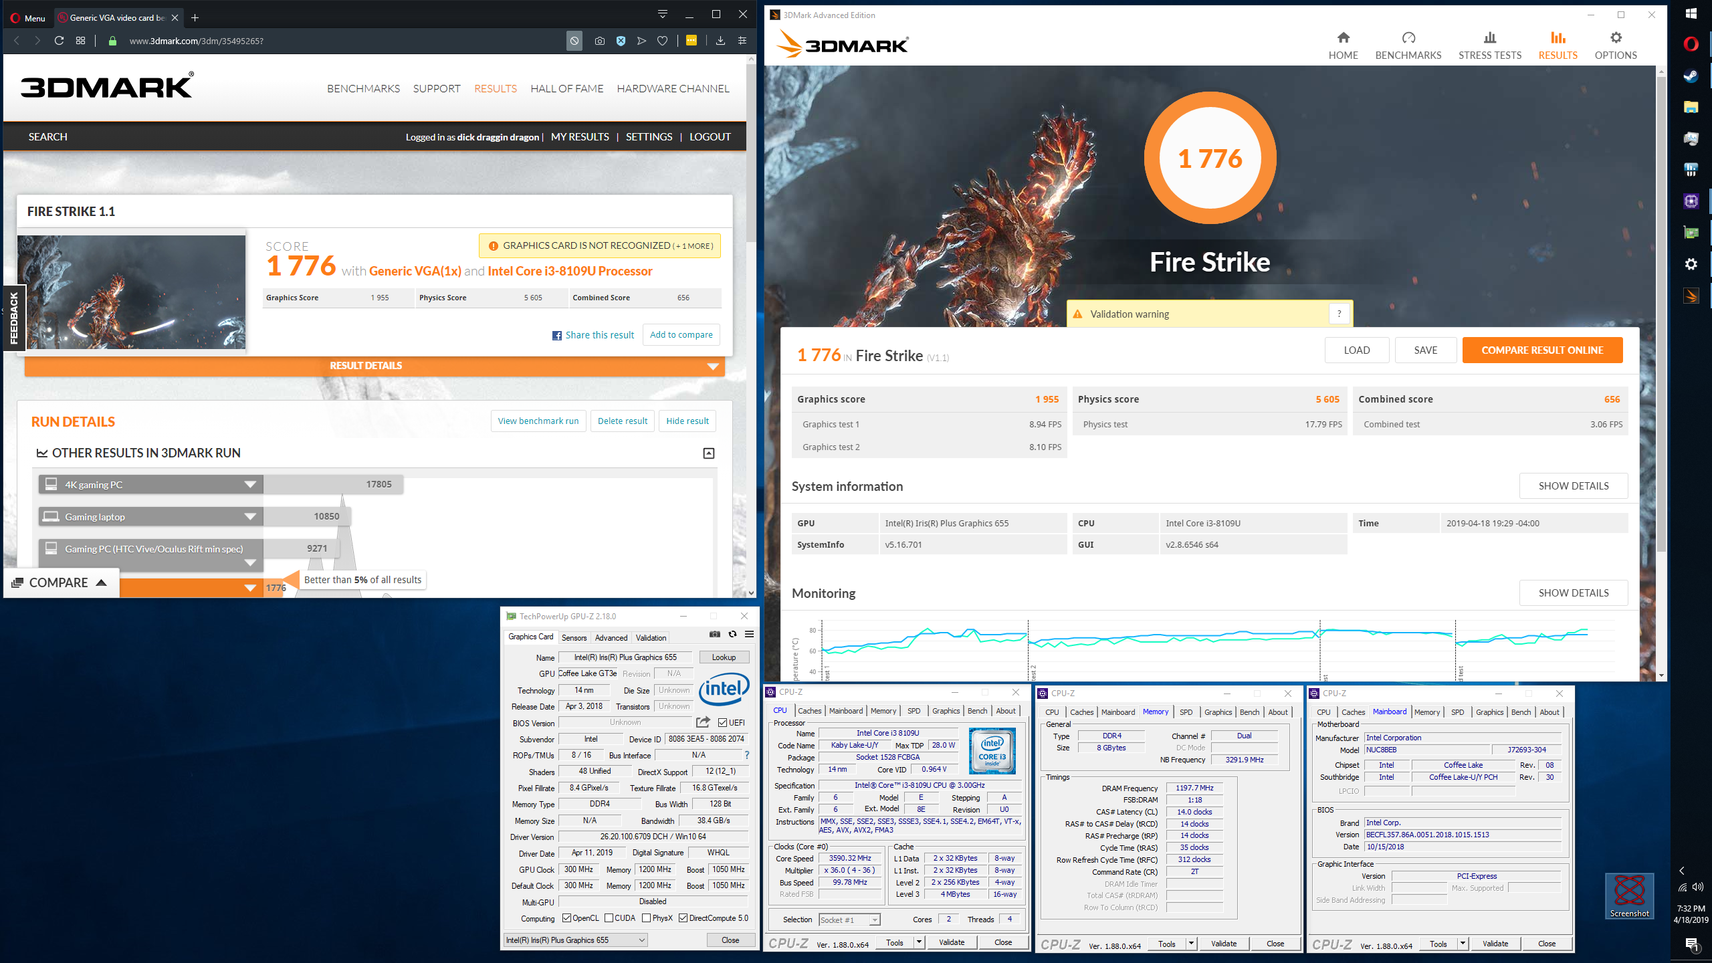The width and height of the screenshot is (1712, 963).
Task: Open 3DMark app Home section
Action: point(1343,45)
